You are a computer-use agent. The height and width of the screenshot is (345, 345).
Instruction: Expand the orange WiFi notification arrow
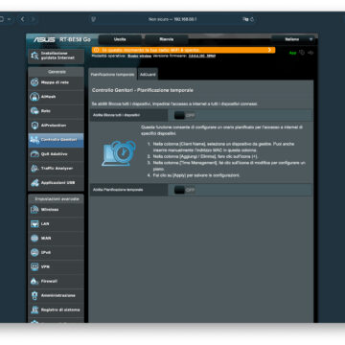(270, 50)
